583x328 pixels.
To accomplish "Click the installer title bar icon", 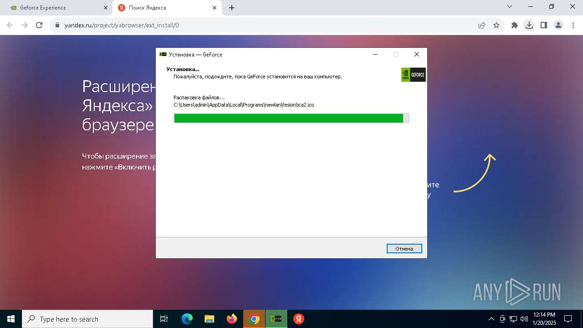I will pos(163,54).
